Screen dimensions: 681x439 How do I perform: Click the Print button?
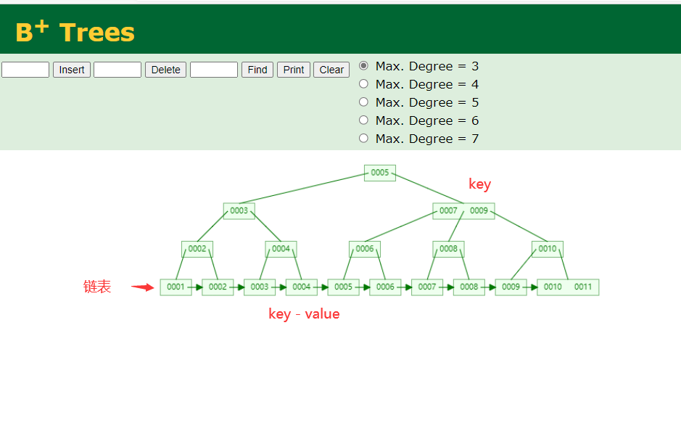coord(294,70)
